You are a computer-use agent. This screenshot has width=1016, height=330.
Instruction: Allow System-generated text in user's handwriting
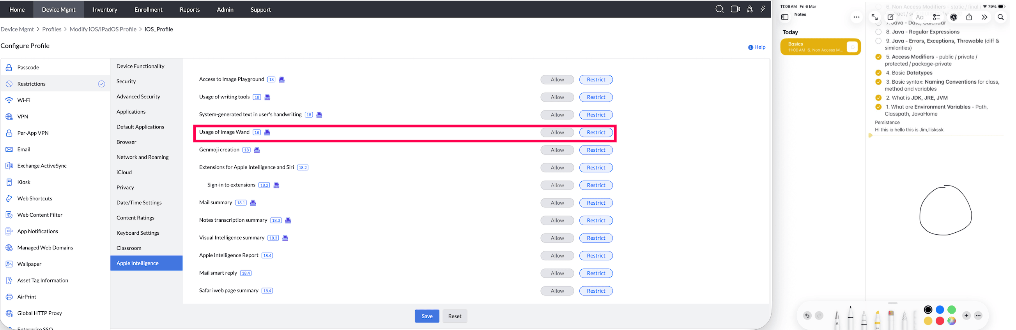point(557,115)
